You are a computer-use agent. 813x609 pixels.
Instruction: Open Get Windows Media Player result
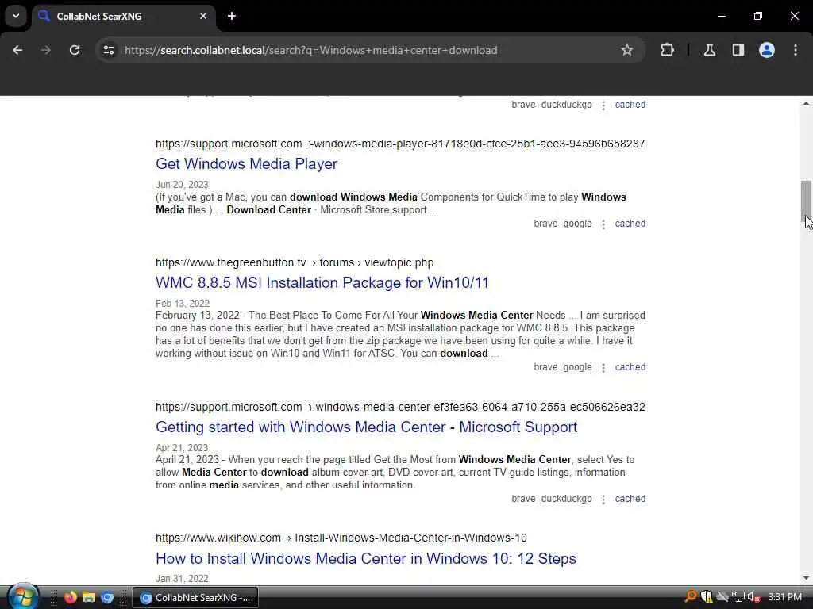click(246, 163)
